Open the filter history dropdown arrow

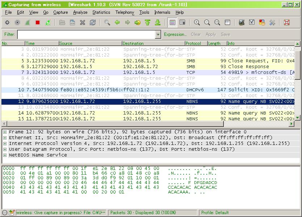(x=158, y=34)
